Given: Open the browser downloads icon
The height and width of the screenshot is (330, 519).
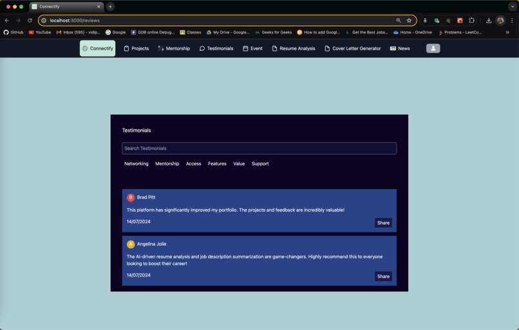Looking at the screenshot, I should point(489,21).
